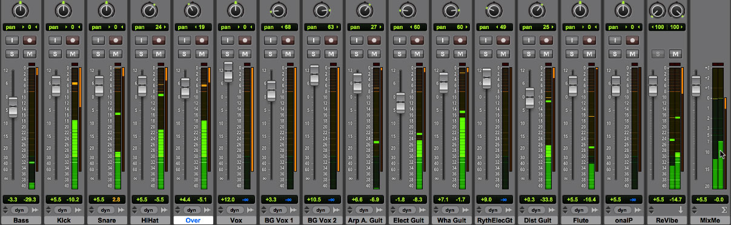This screenshot has height=225, width=731.
Task: Click the MixMe master fader
Action: coord(696,85)
